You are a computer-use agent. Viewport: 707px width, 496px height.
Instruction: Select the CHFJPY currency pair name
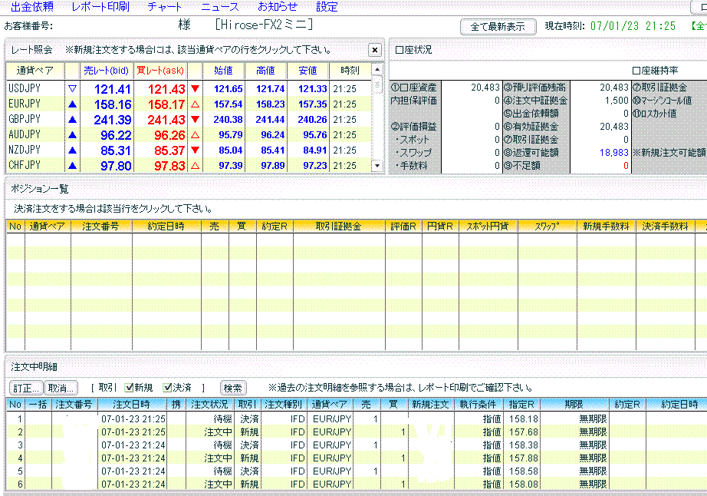pyautogui.click(x=25, y=165)
